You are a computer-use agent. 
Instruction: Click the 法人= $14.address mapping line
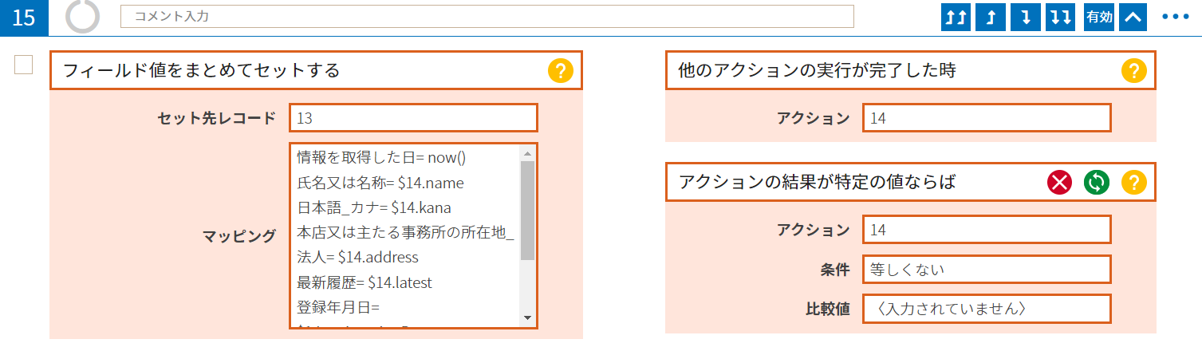coord(357,258)
